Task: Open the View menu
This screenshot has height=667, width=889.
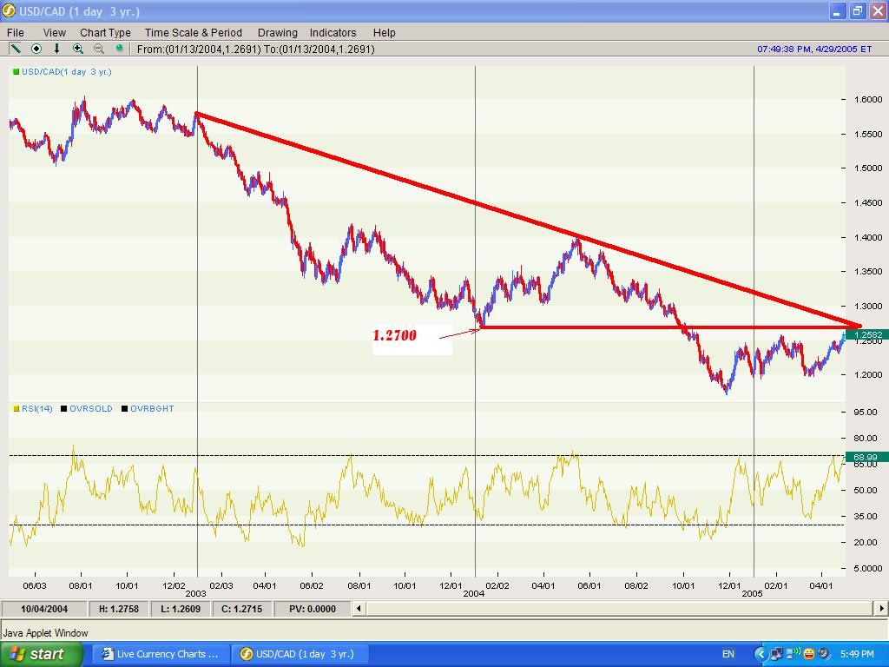Action: pyautogui.click(x=55, y=33)
